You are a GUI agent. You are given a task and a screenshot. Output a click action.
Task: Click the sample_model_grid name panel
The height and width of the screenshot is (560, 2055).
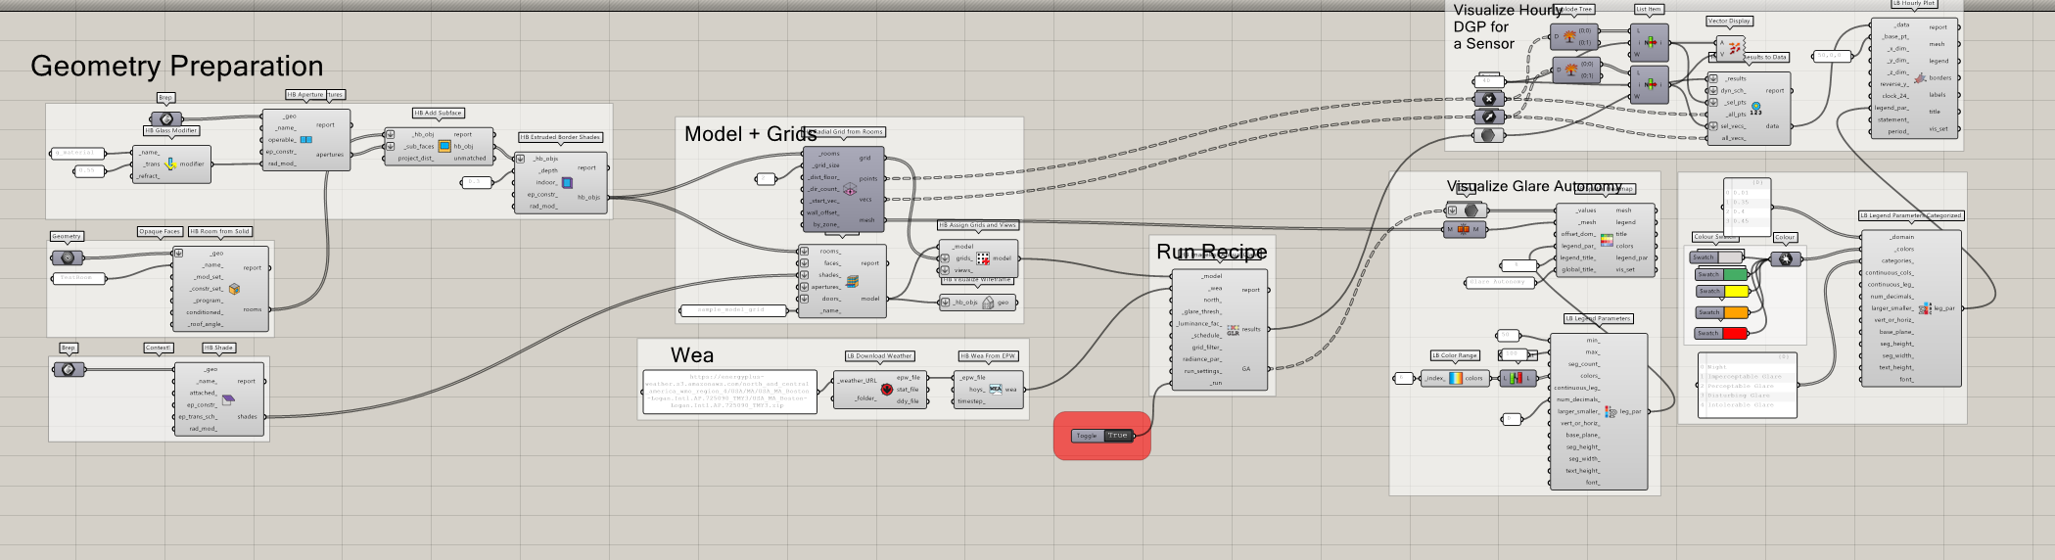[x=732, y=310]
